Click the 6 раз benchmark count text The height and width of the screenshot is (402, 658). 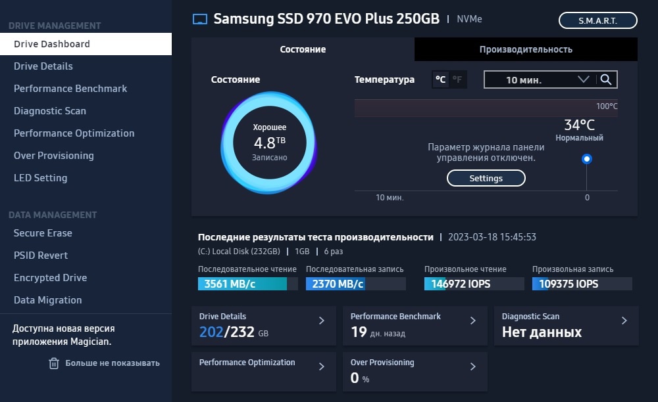pos(333,251)
